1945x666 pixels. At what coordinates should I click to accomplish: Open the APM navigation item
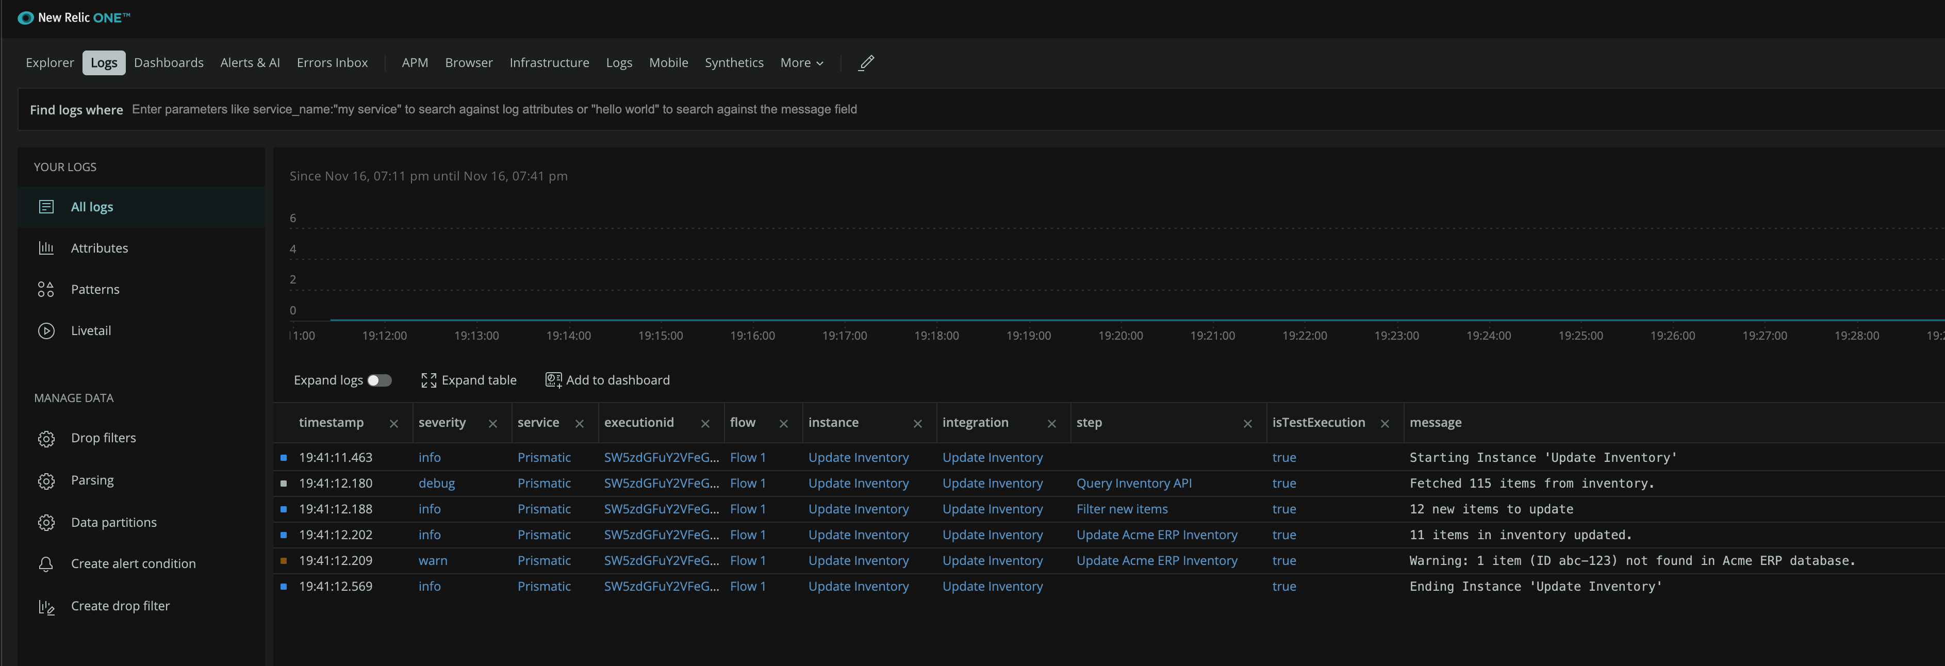(415, 63)
